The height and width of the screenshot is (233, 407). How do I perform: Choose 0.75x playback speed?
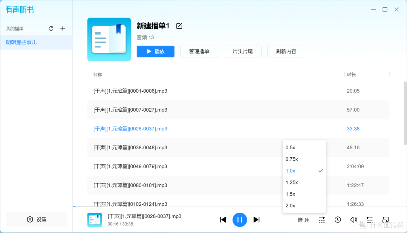304,159
